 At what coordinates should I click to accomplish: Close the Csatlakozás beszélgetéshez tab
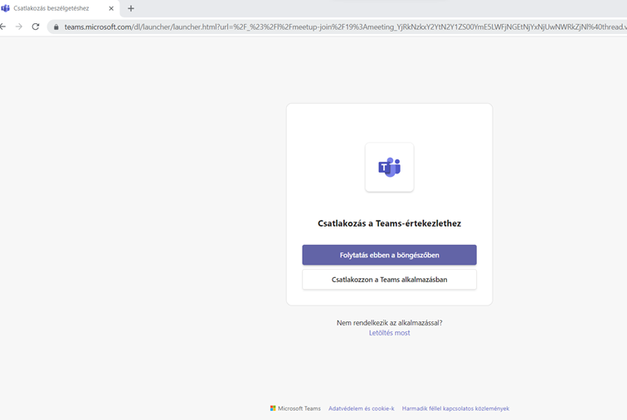(x=111, y=8)
